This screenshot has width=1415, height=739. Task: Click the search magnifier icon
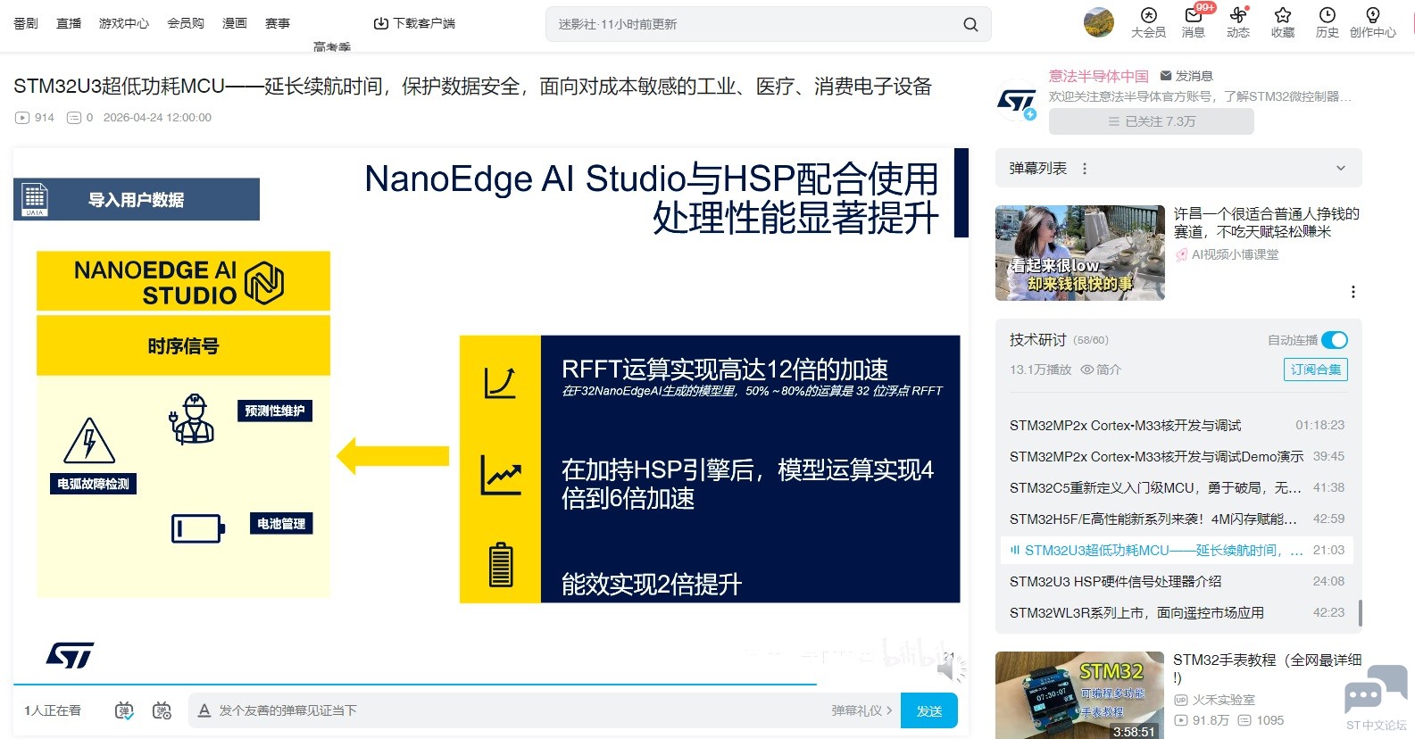click(x=970, y=24)
